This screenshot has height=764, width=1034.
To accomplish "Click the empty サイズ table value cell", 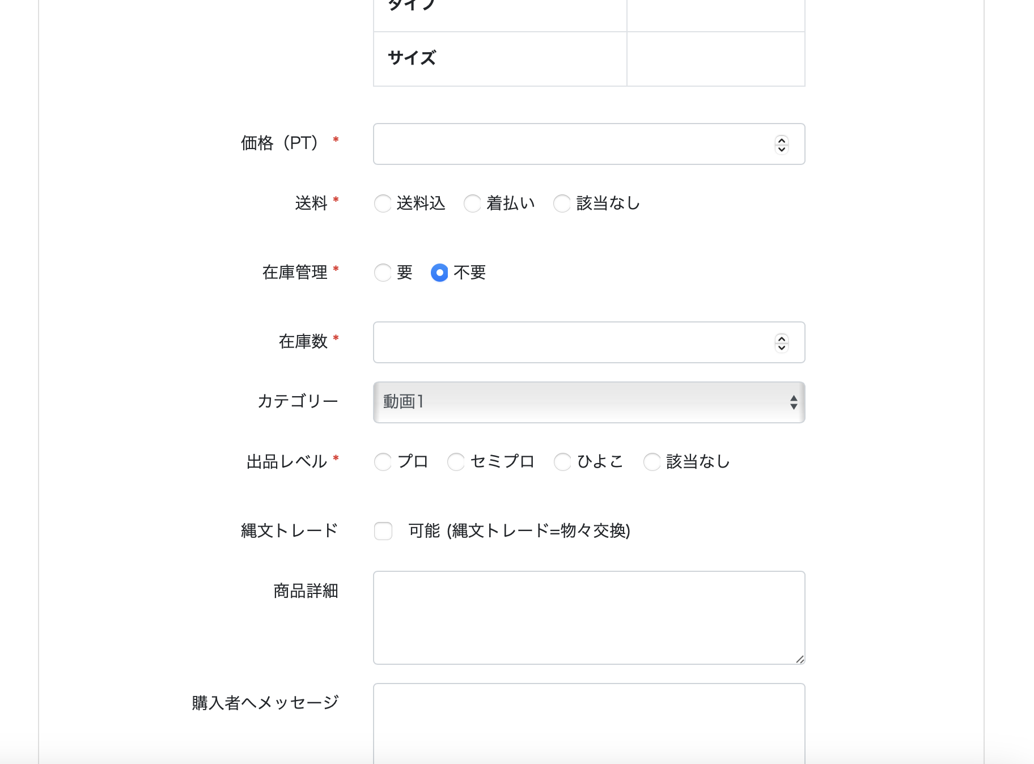I will pos(715,59).
